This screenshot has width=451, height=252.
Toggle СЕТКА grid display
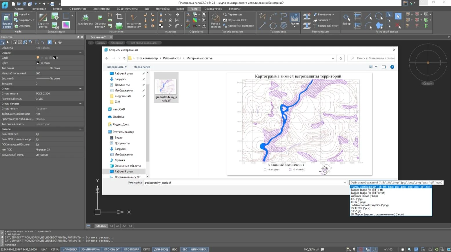tap(55, 249)
